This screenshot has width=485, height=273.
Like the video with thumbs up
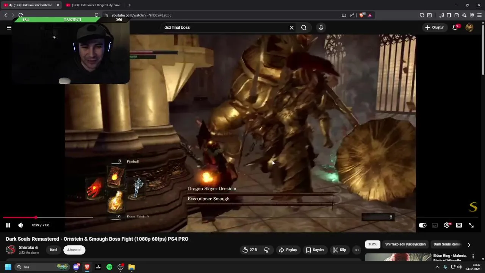tap(250, 250)
